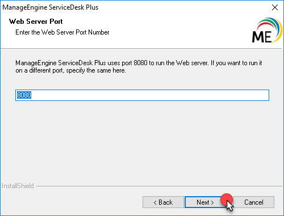284x216 pixels.
Task: Click the ManageEngine ME logo
Action: point(267,30)
